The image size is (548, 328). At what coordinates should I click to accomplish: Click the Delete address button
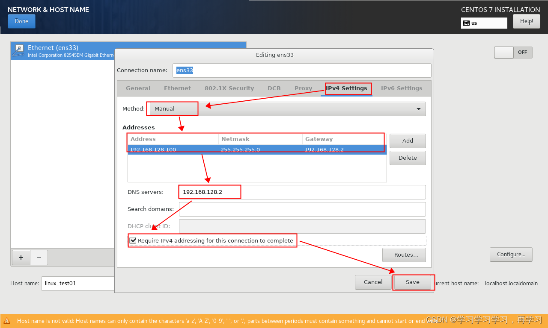(x=408, y=158)
